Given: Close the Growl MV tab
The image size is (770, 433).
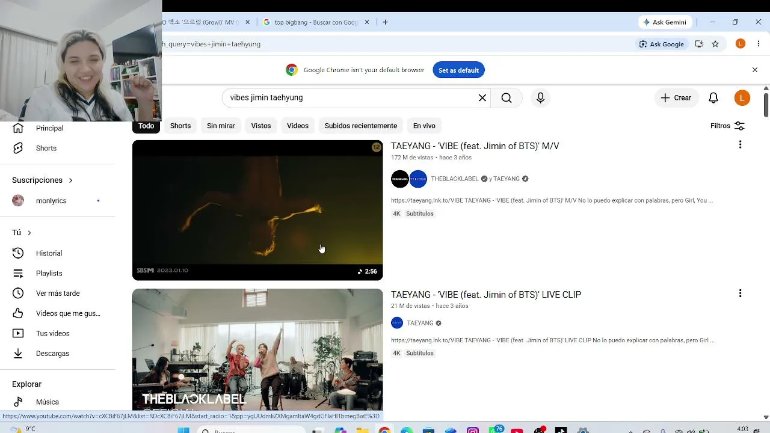Looking at the screenshot, I should (x=247, y=22).
